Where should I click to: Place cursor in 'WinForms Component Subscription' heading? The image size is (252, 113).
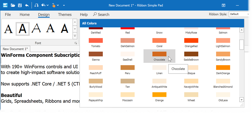[40, 55]
